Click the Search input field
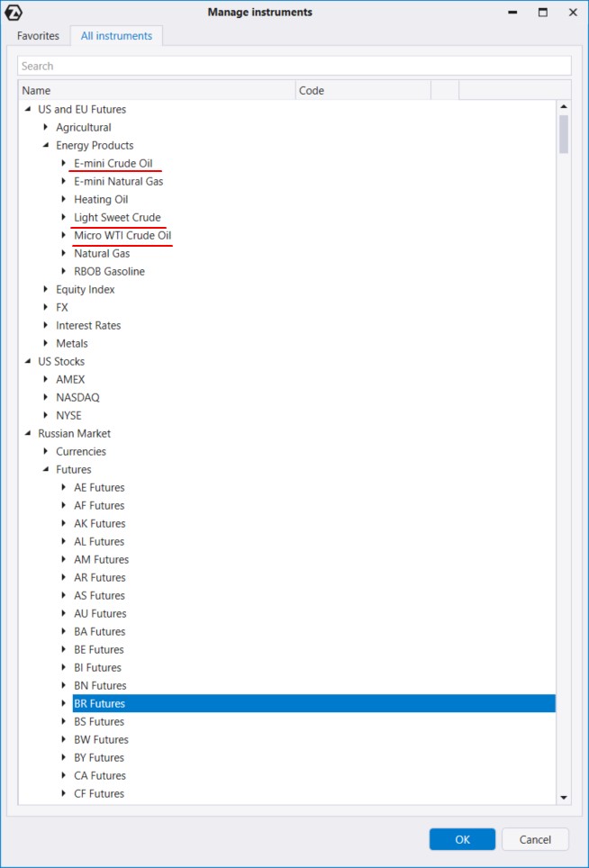 (294, 66)
